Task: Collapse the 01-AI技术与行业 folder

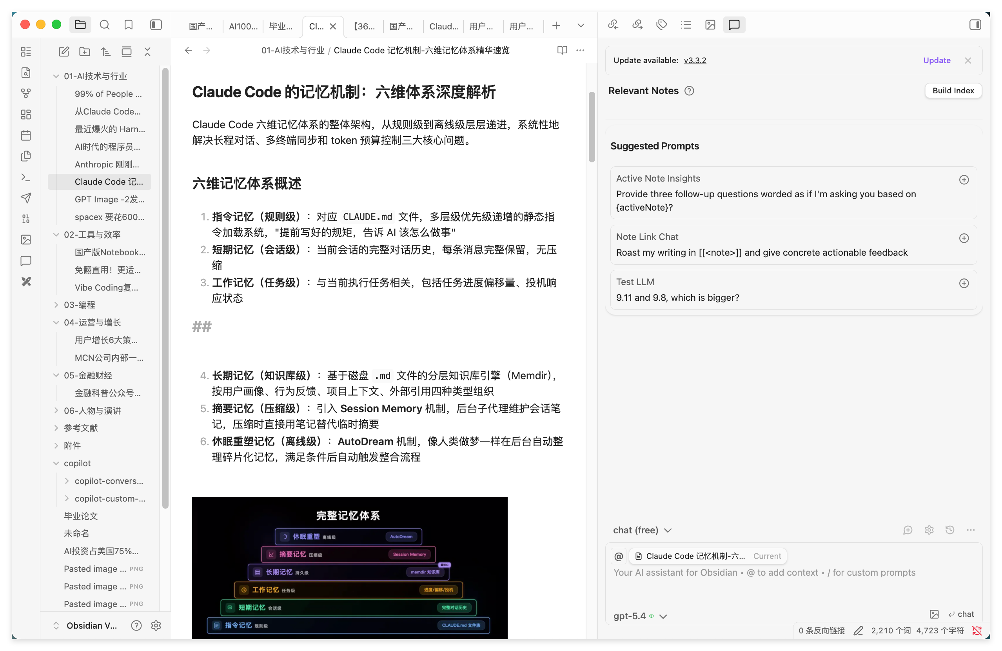Action: point(56,76)
